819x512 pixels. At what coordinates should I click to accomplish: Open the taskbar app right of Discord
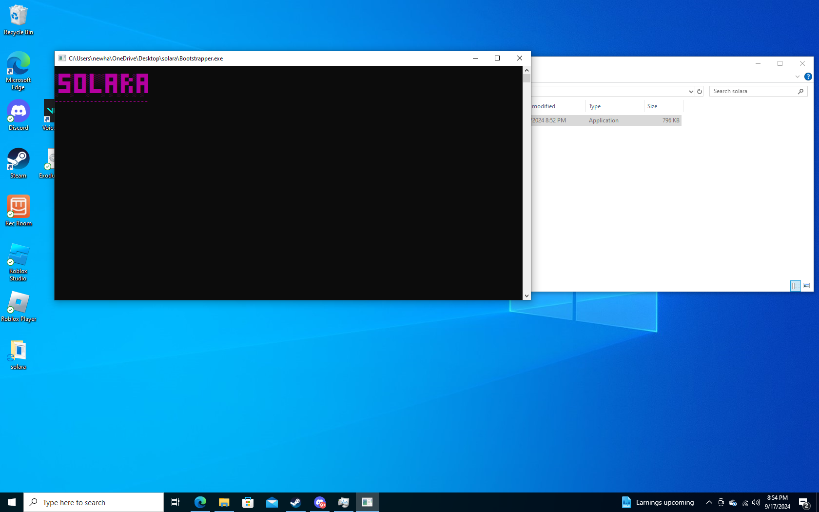[344, 502]
